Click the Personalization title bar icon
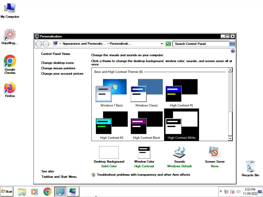Screen dimensions: 263x197 pos(37,36)
